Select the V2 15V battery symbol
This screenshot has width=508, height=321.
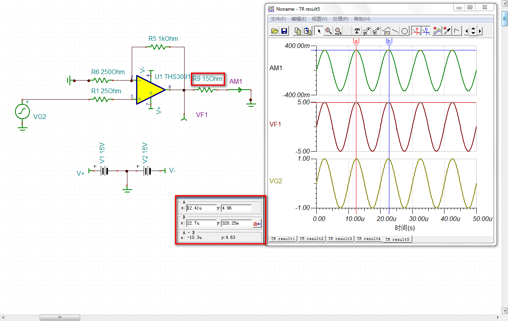[x=147, y=171]
